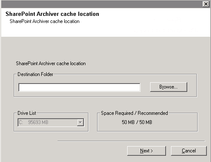Open the Drive List dropdown arrow
Screen dimensions: 211x162
point(80,122)
